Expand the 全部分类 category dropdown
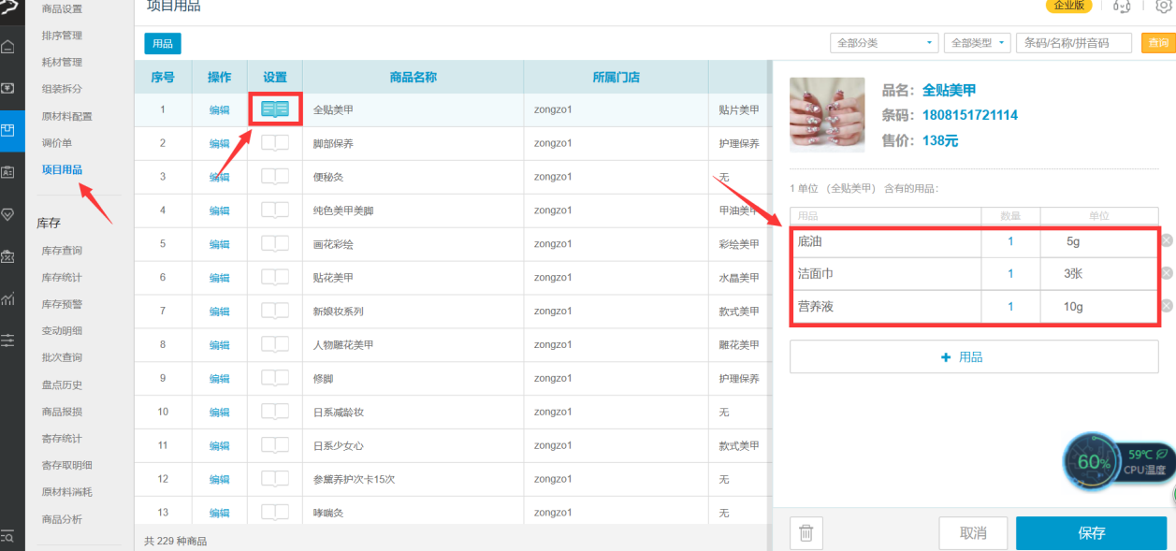 point(883,43)
